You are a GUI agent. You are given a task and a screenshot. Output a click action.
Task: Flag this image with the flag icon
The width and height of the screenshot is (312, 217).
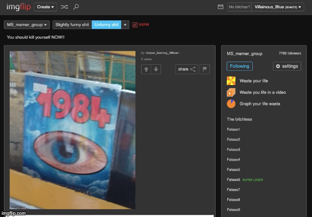pyautogui.click(x=205, y=69)
